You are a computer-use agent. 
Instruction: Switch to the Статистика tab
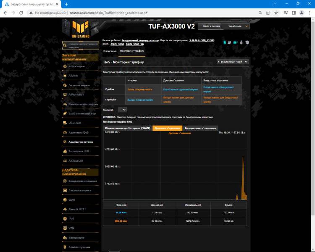(x=110, y=51)
